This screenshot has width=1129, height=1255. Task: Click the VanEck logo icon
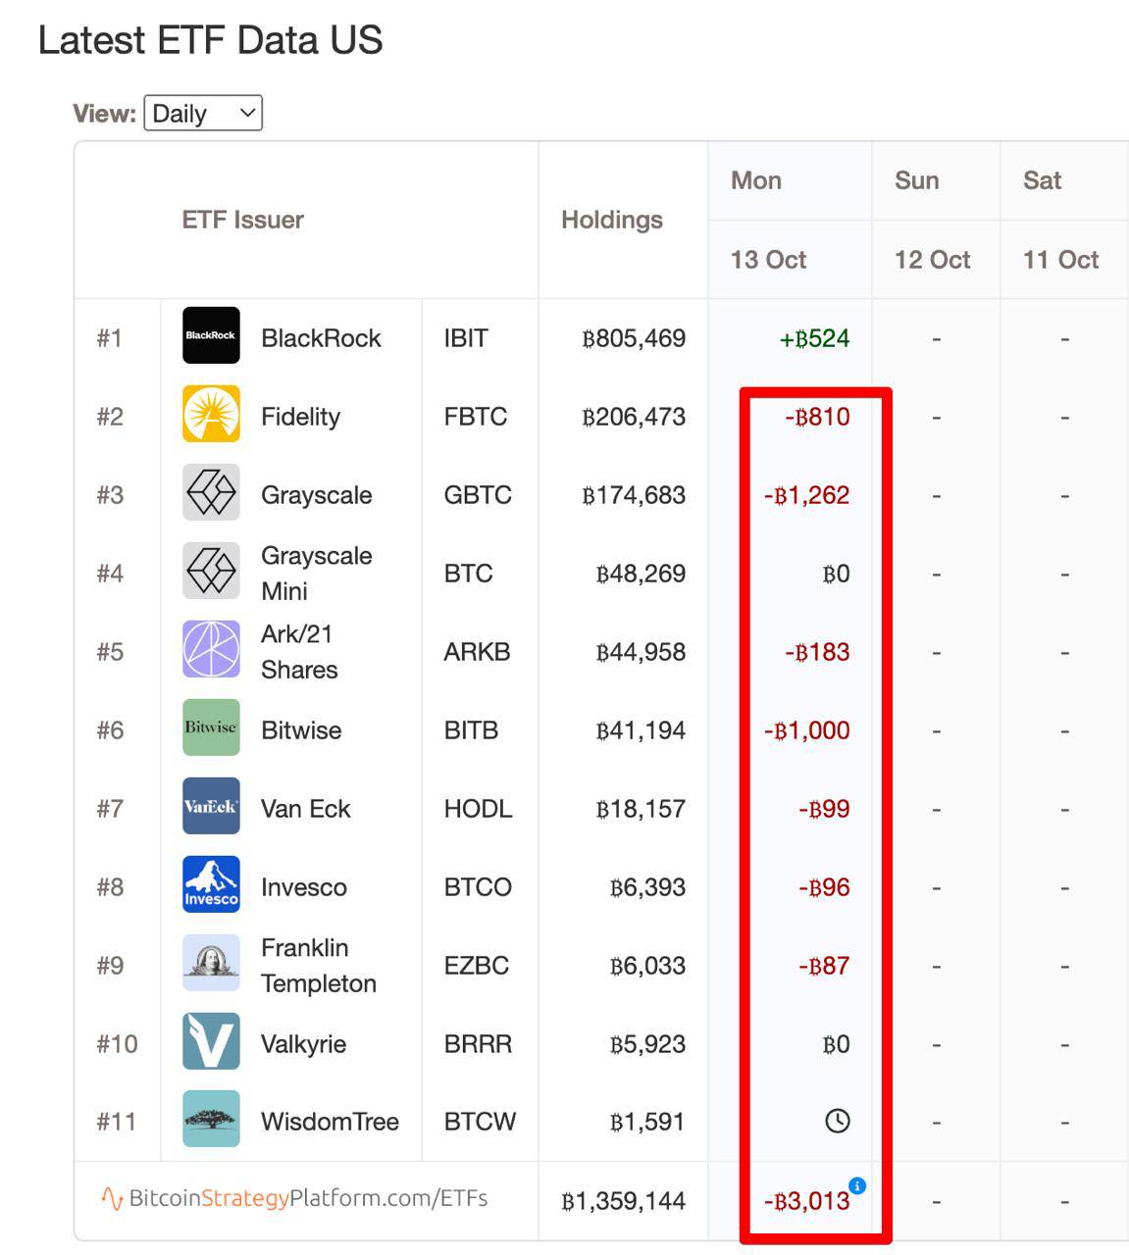[x=211, y=806]
